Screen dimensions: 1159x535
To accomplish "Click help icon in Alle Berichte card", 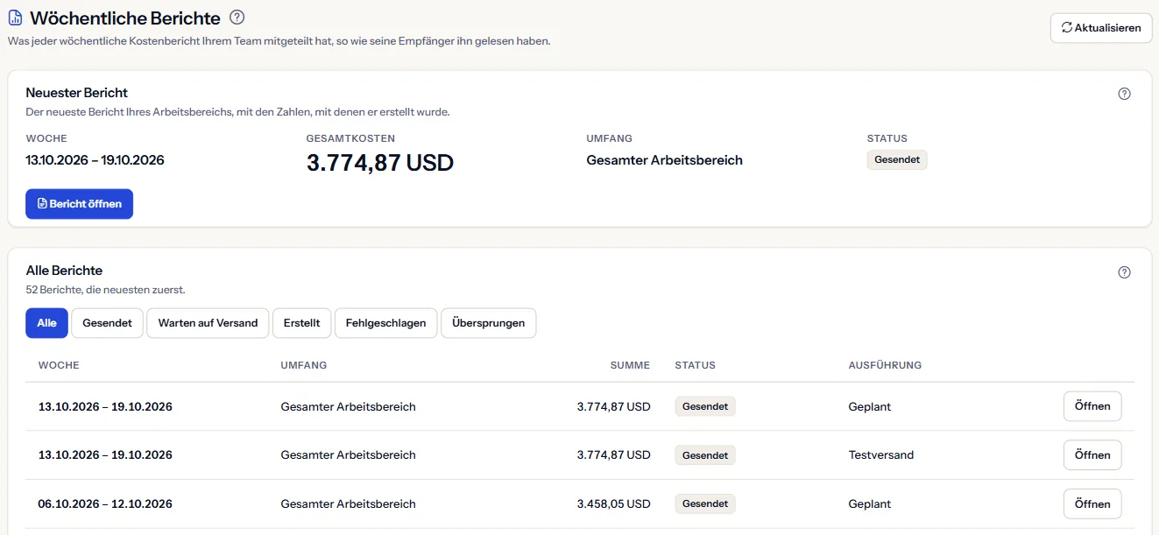I will (1125, 272).
